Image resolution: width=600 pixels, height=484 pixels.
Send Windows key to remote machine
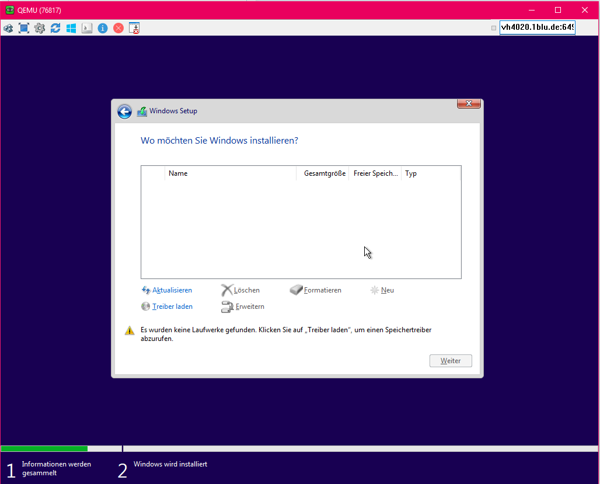(x=71, y=29)
